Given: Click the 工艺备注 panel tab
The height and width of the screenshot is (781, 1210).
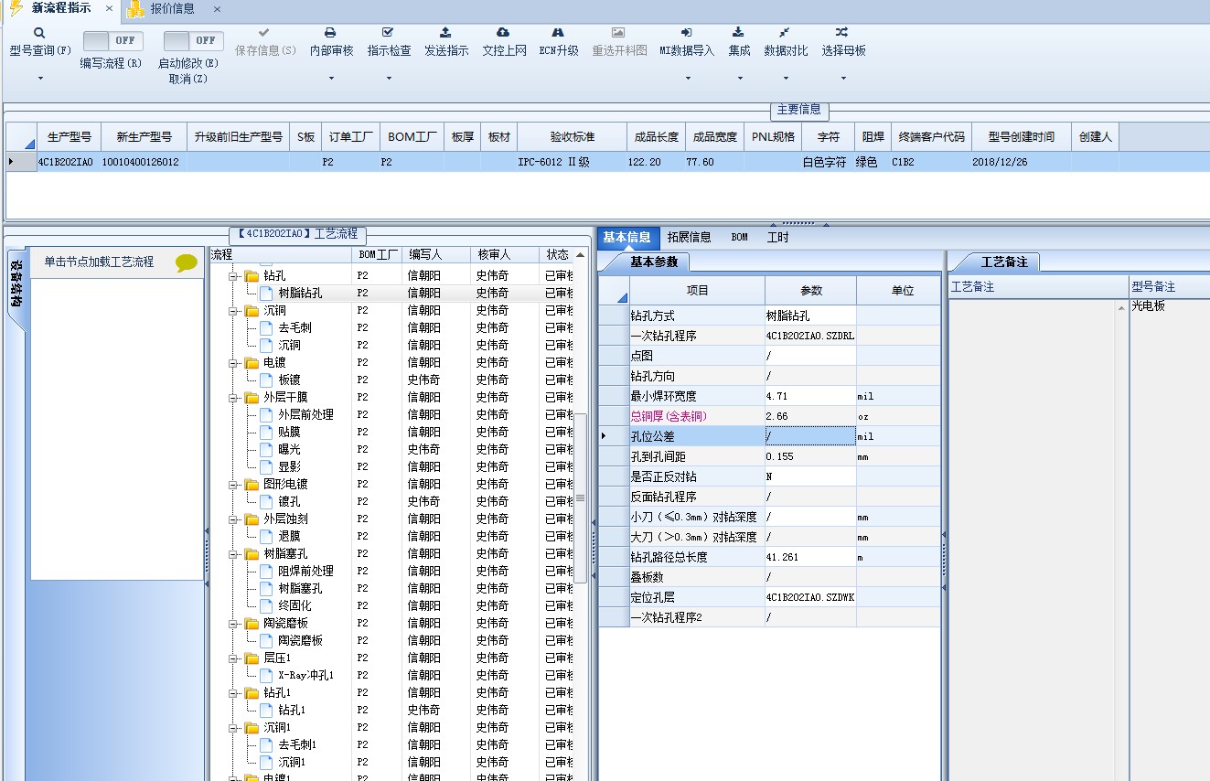Looking at the screenshot, I should (x=1003, y=262).
